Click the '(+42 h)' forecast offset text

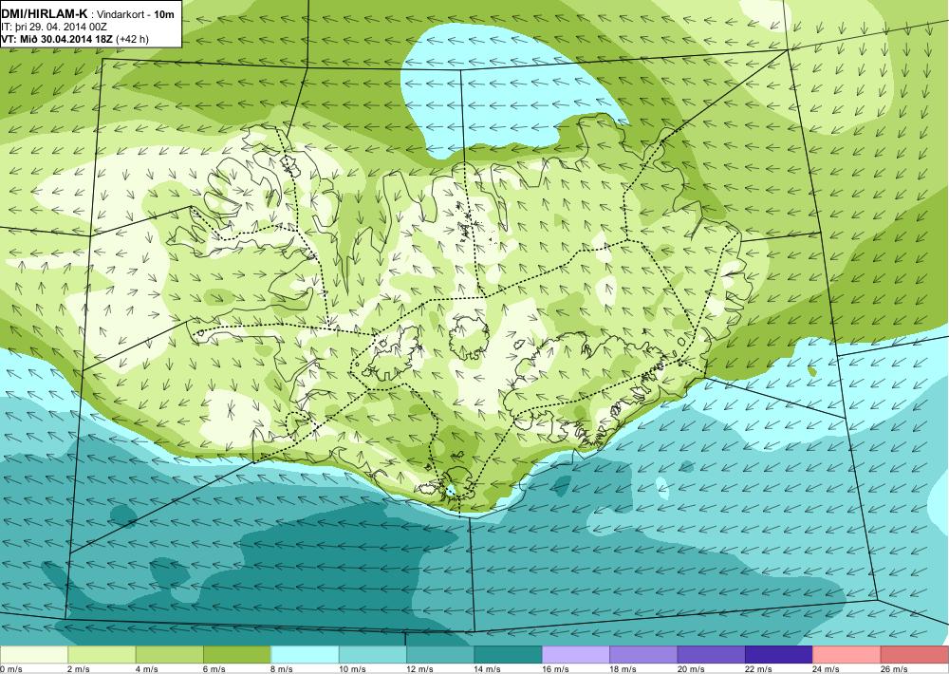pos(131,39)
